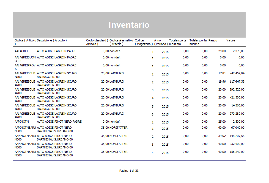Click the Descrizione (Articolo) column header

coord(52,40)
